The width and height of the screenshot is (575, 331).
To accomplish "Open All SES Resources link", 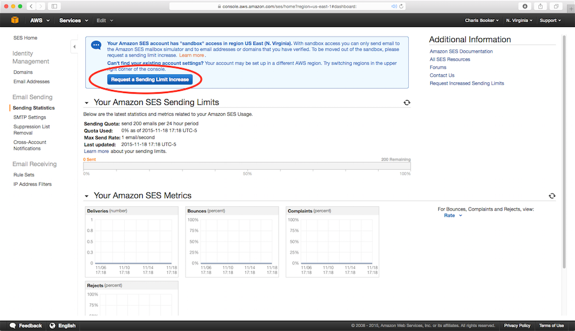I will [450, 59].
